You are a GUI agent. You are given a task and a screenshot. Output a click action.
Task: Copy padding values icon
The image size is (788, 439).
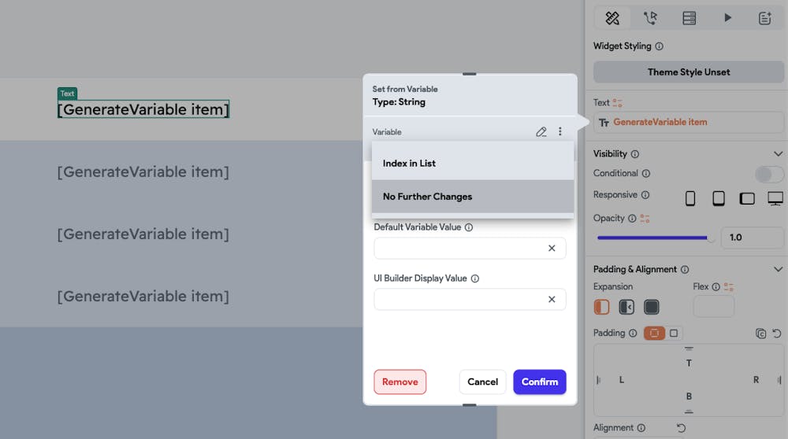point(761,333)
